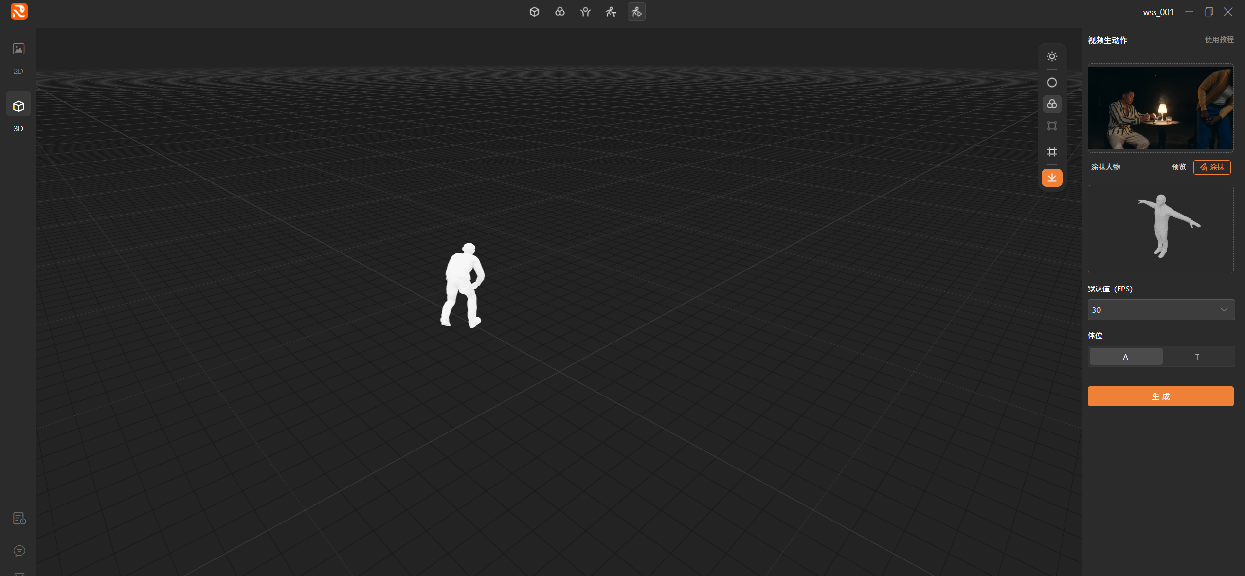
Task: Open the three-circles material tool in top bar
Action: [560, 12]
